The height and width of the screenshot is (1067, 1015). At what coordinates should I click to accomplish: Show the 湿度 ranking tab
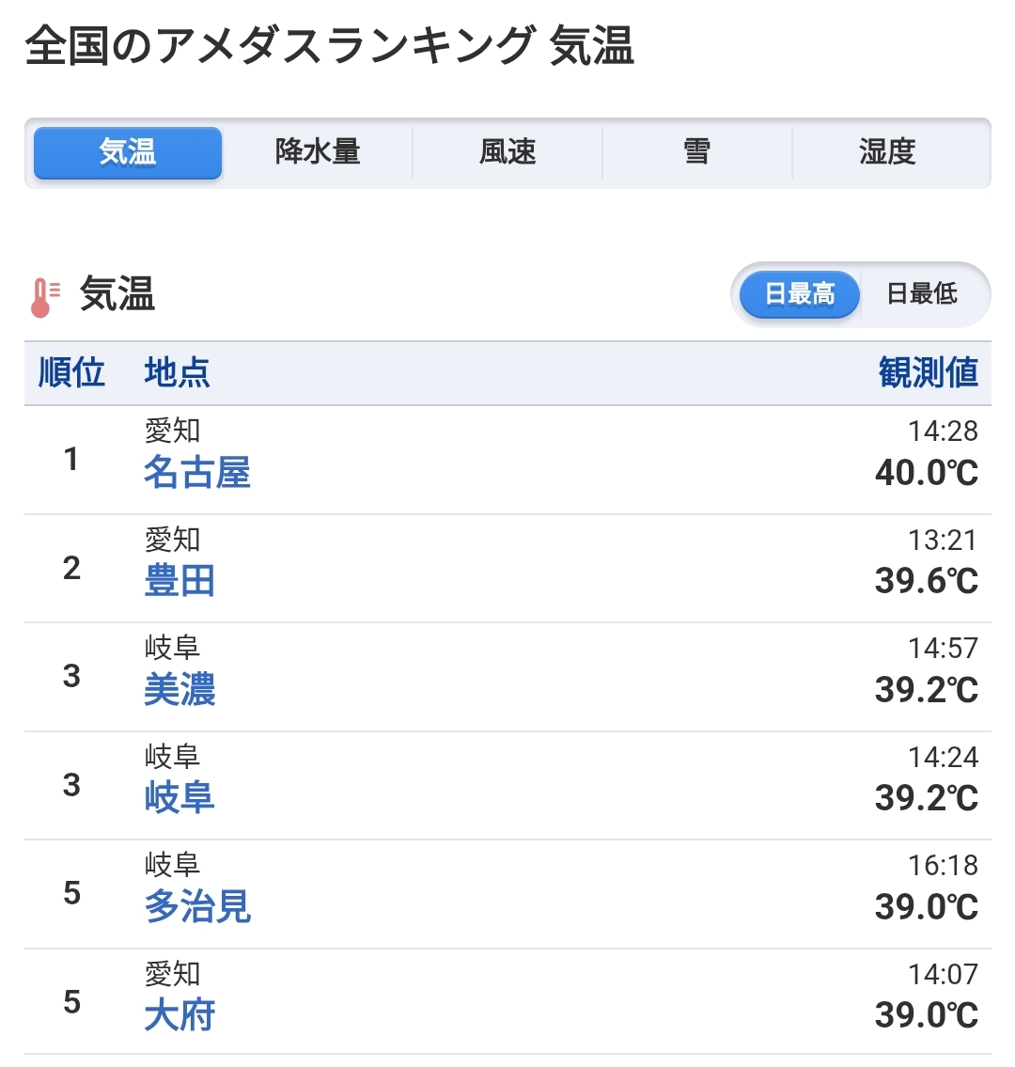click(887, 152)
